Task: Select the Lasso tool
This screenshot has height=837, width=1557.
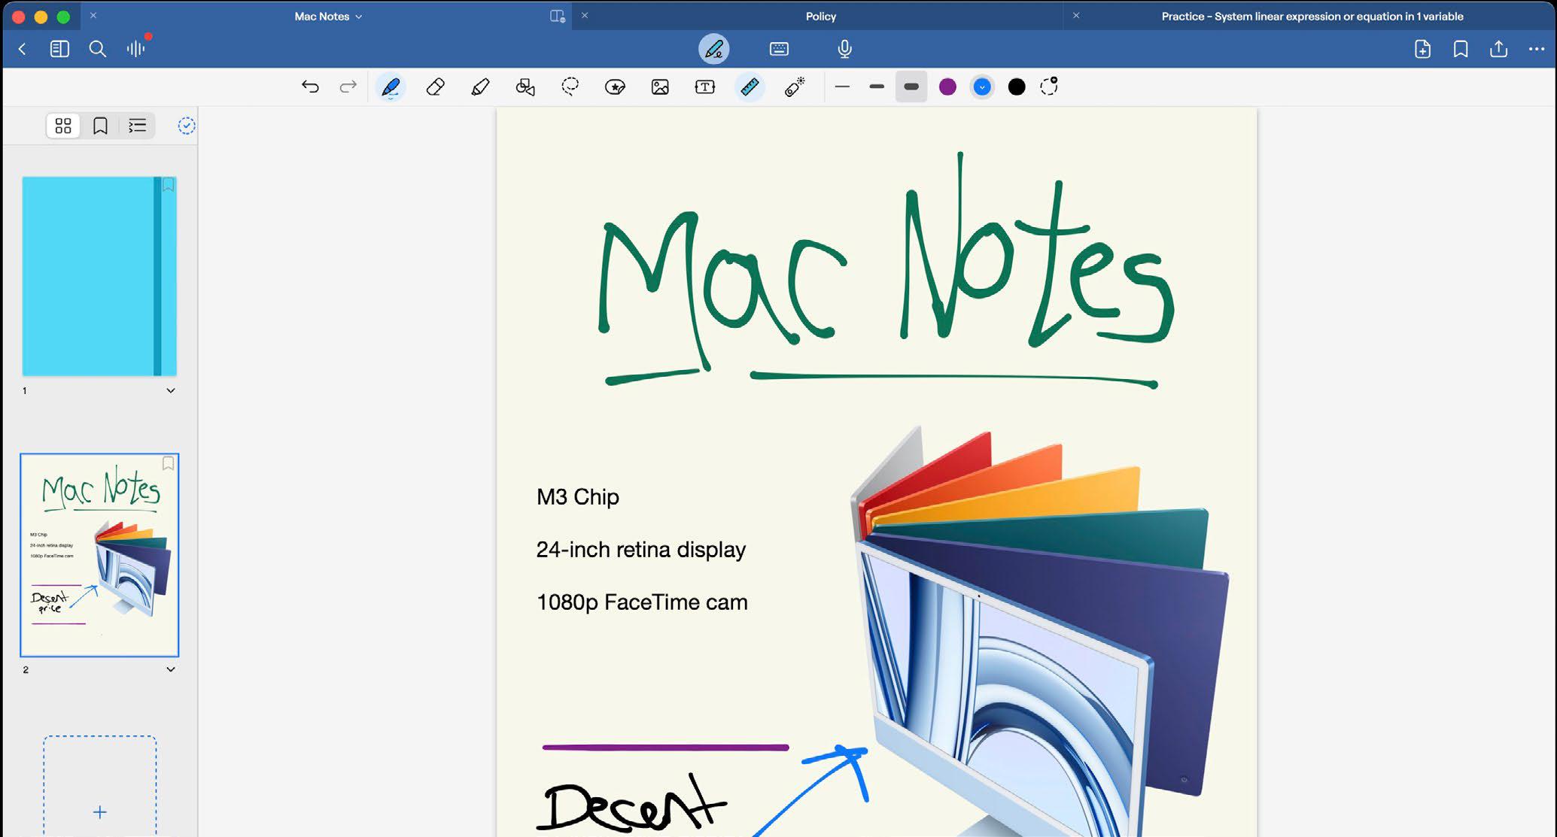Action: [570, 87]
